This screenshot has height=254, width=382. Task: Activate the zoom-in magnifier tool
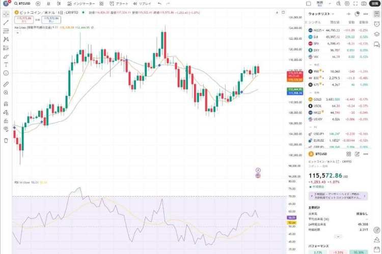6,92
